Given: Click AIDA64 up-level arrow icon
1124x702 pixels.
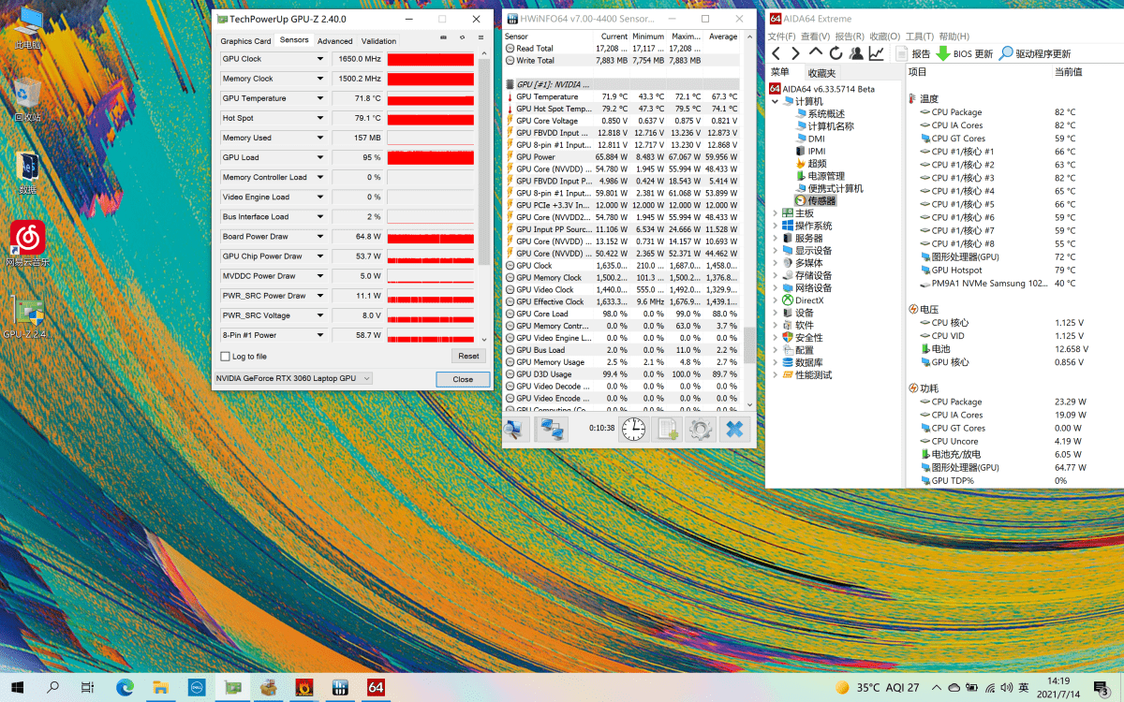Looking at the screenshot, I should click(x=816, y=53).
